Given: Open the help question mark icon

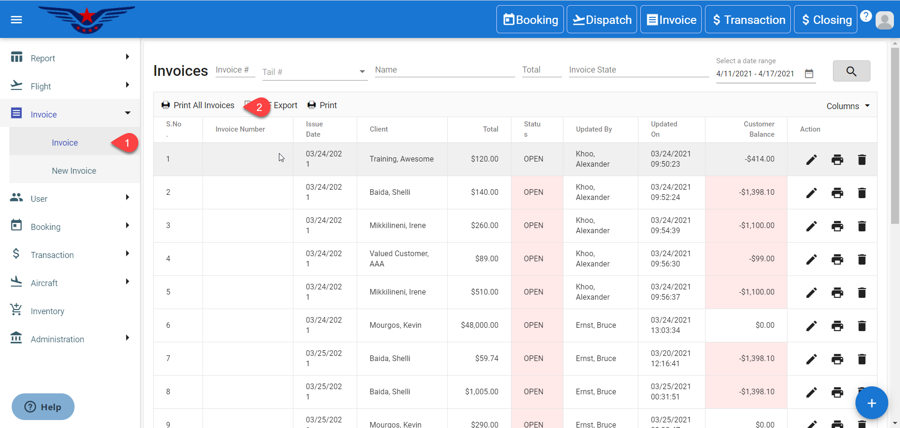Looking at the screenshot, I should point(866,16).
